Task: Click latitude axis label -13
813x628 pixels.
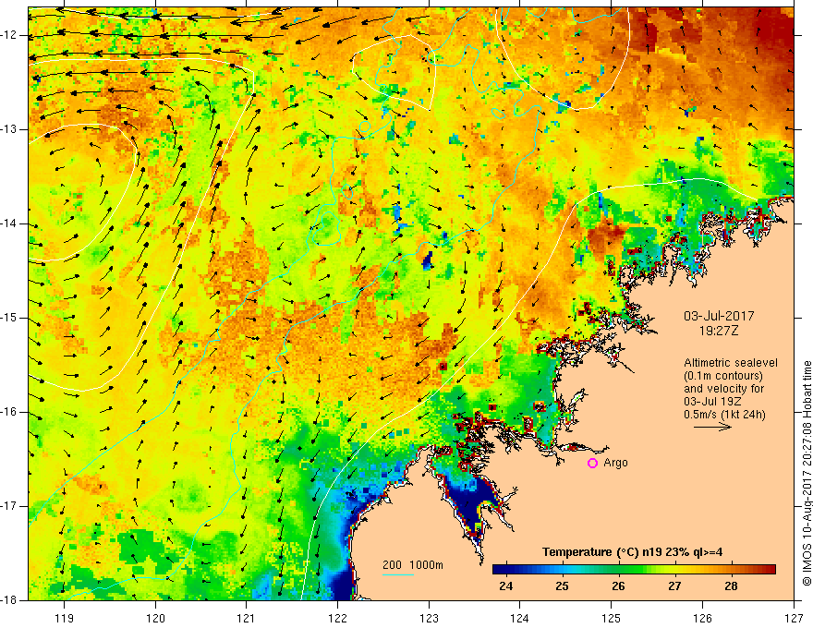Action: tap(9, 129)
